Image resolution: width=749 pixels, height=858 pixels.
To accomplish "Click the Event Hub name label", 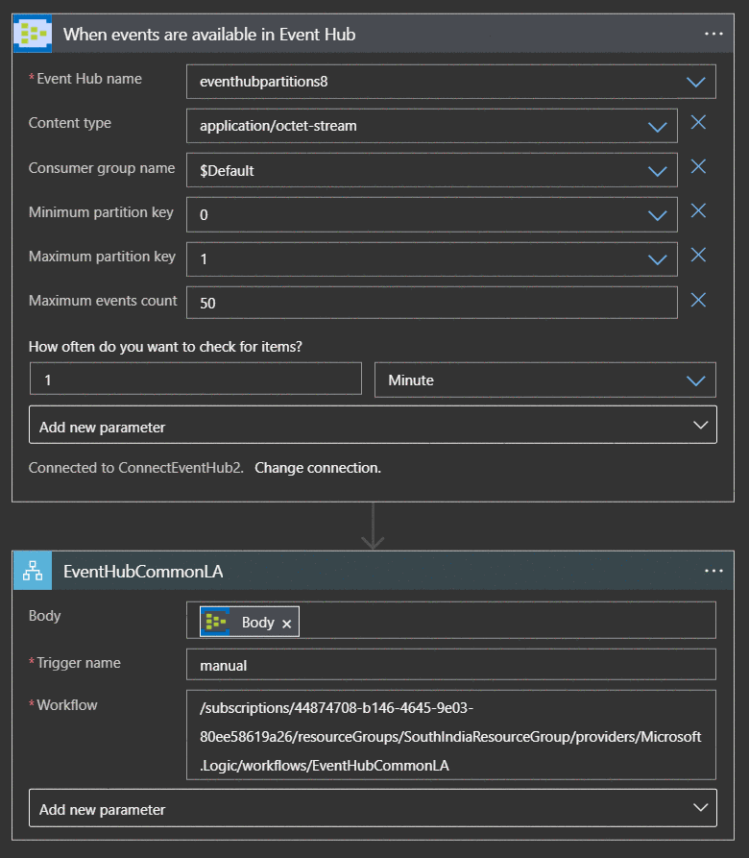I will (x=89, y=79).
